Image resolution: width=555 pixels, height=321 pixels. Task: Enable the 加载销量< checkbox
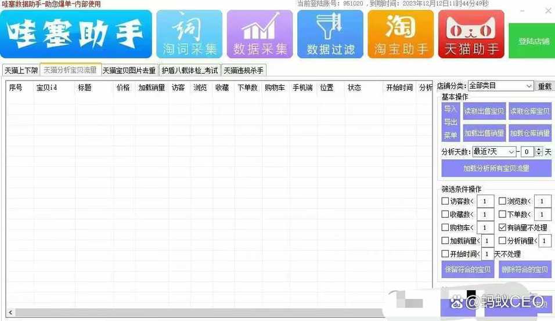pos(445,240)
